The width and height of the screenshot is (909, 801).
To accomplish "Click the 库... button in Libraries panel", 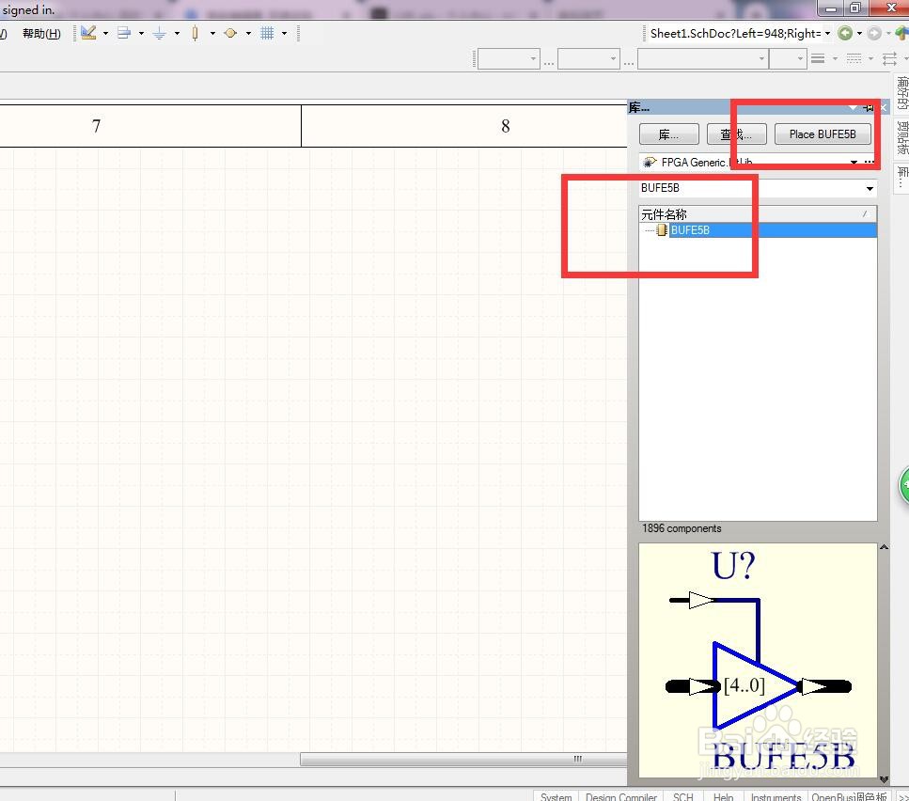I will 669,134.
